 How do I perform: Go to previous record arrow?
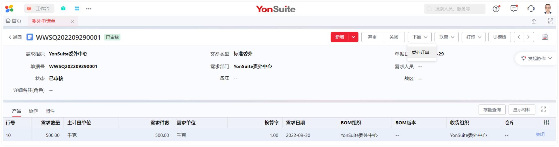pyautogui.click(x=519, y=37)
